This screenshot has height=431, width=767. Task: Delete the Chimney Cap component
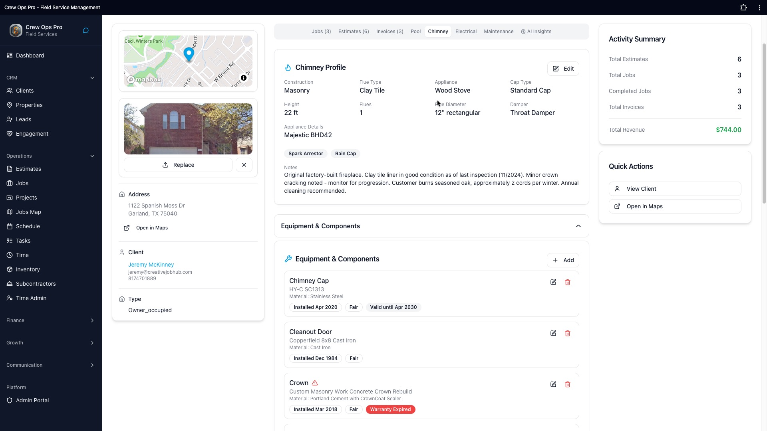click(568, 282)
